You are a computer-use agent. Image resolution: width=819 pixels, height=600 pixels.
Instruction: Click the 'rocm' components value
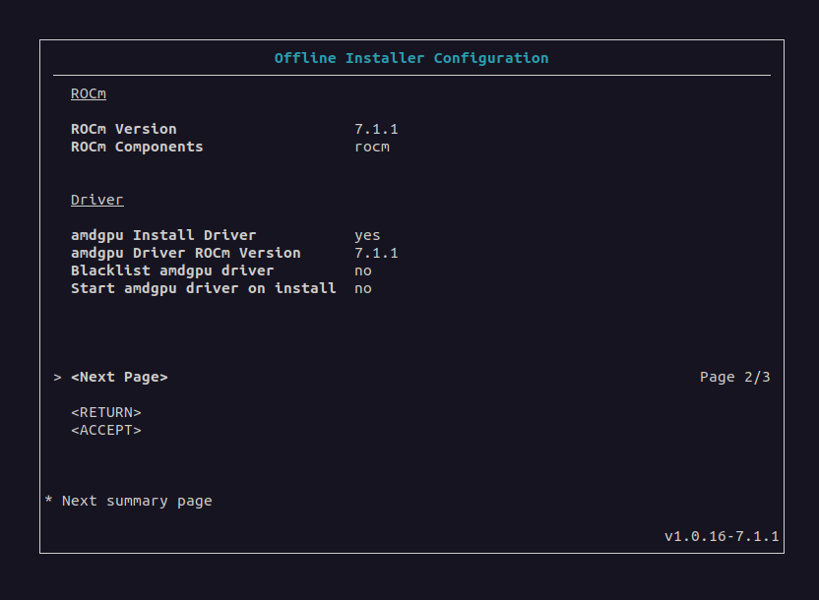[372, 147]
